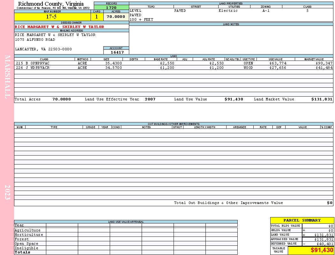Click the MARSHALL sidebar label

pos(7,77)
